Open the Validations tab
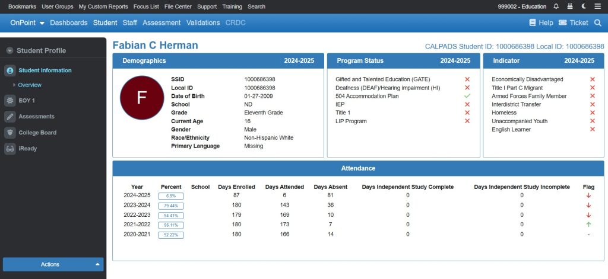Image resolution: width=608 pixels, height=279 pixels. tap(203, 23)
